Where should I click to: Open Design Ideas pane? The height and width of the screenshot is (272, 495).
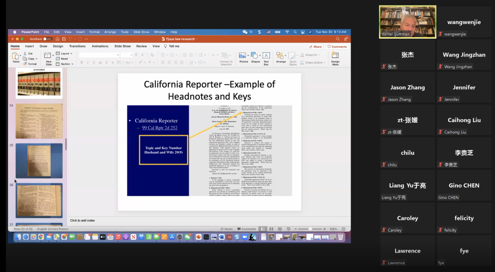(x=335, y=57)
